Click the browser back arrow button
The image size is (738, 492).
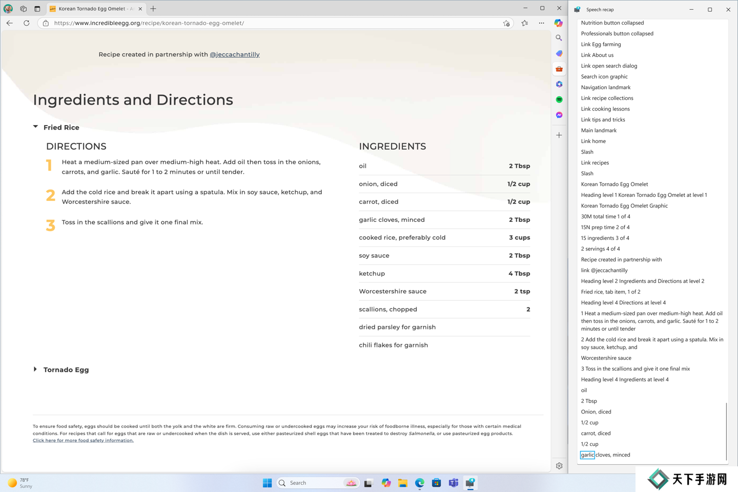pyautogui.click(x=10, y=23)
